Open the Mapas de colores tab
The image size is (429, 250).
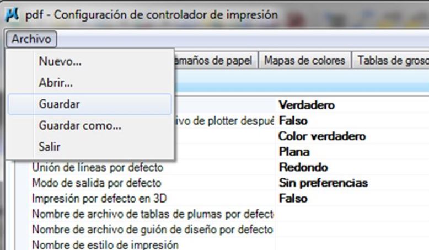304,61
